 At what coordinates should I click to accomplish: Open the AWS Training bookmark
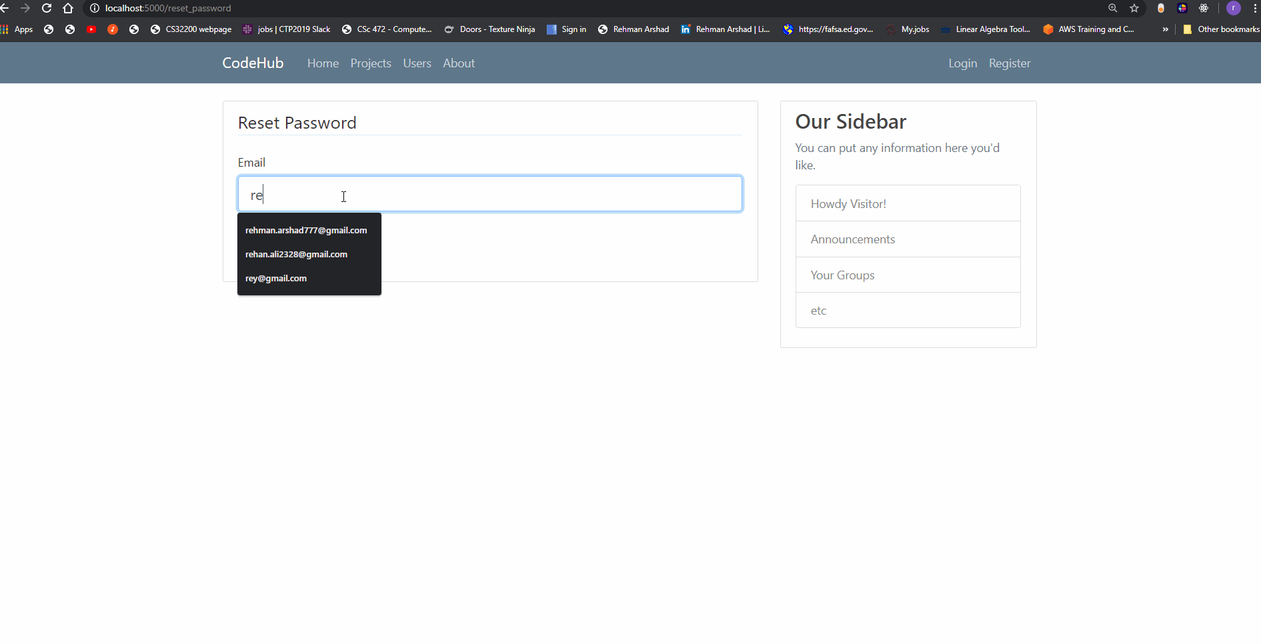point(1089,29)
